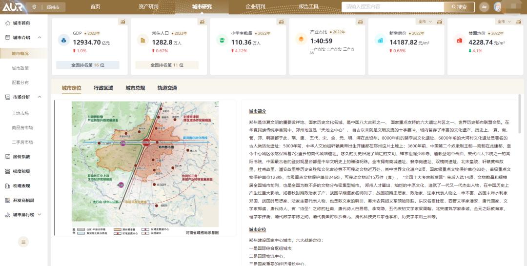The width and height of the screenshot is (527, 266).
Task: Click the 城市简介 heading
Action: pos(258,111)
